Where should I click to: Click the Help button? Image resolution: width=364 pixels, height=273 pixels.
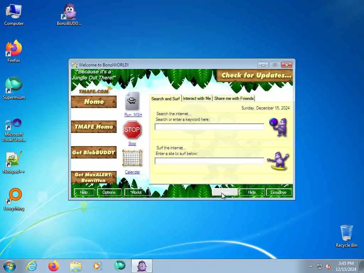pos(84,192)
